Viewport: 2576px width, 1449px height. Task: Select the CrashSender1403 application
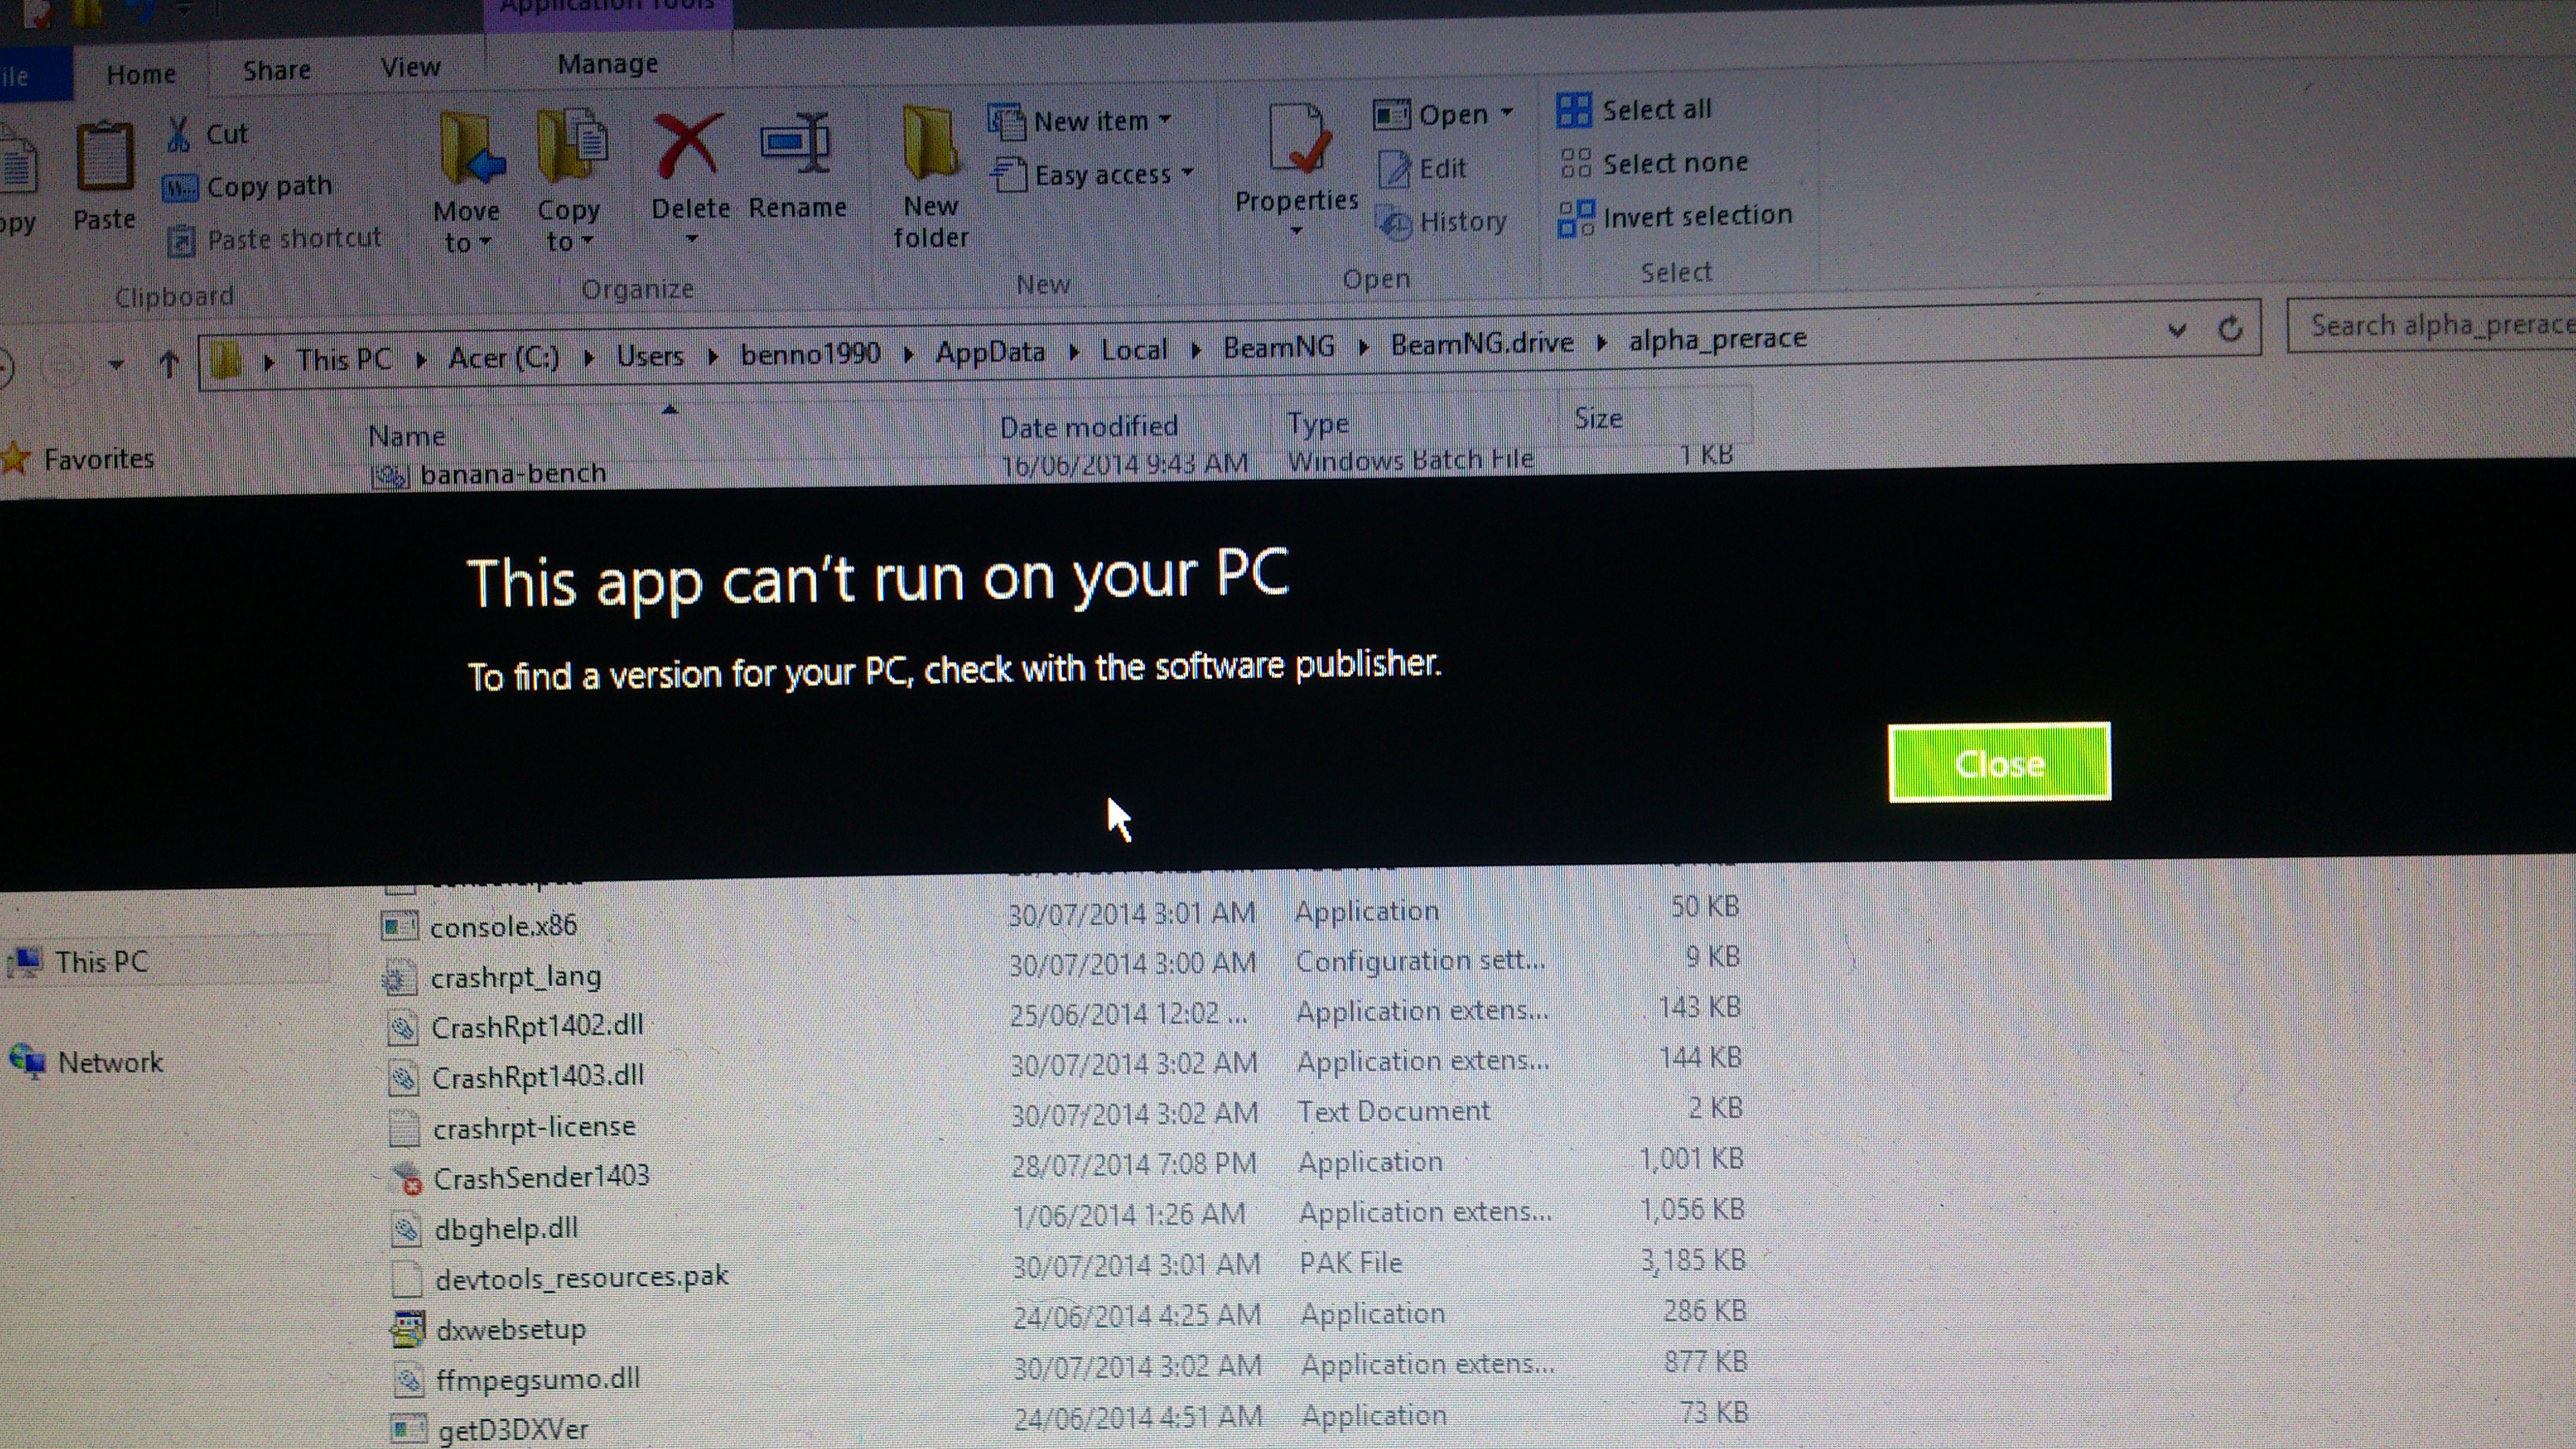[541, 1177]
